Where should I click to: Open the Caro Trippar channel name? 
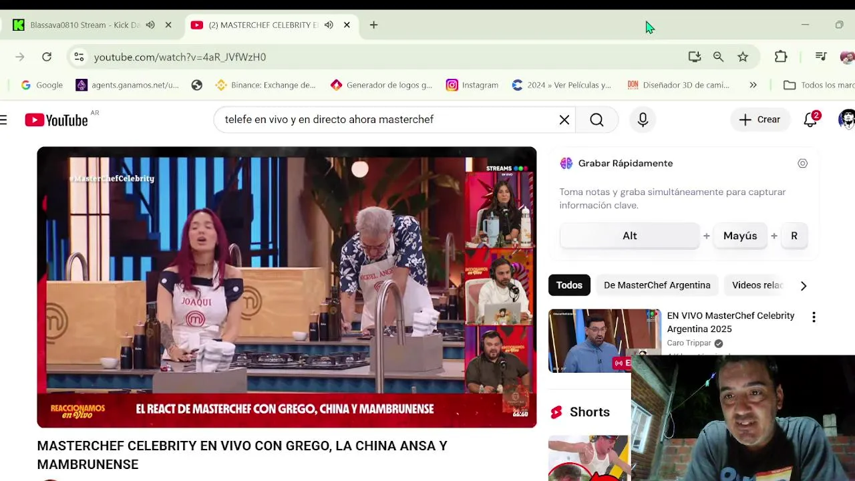point(689,343)
